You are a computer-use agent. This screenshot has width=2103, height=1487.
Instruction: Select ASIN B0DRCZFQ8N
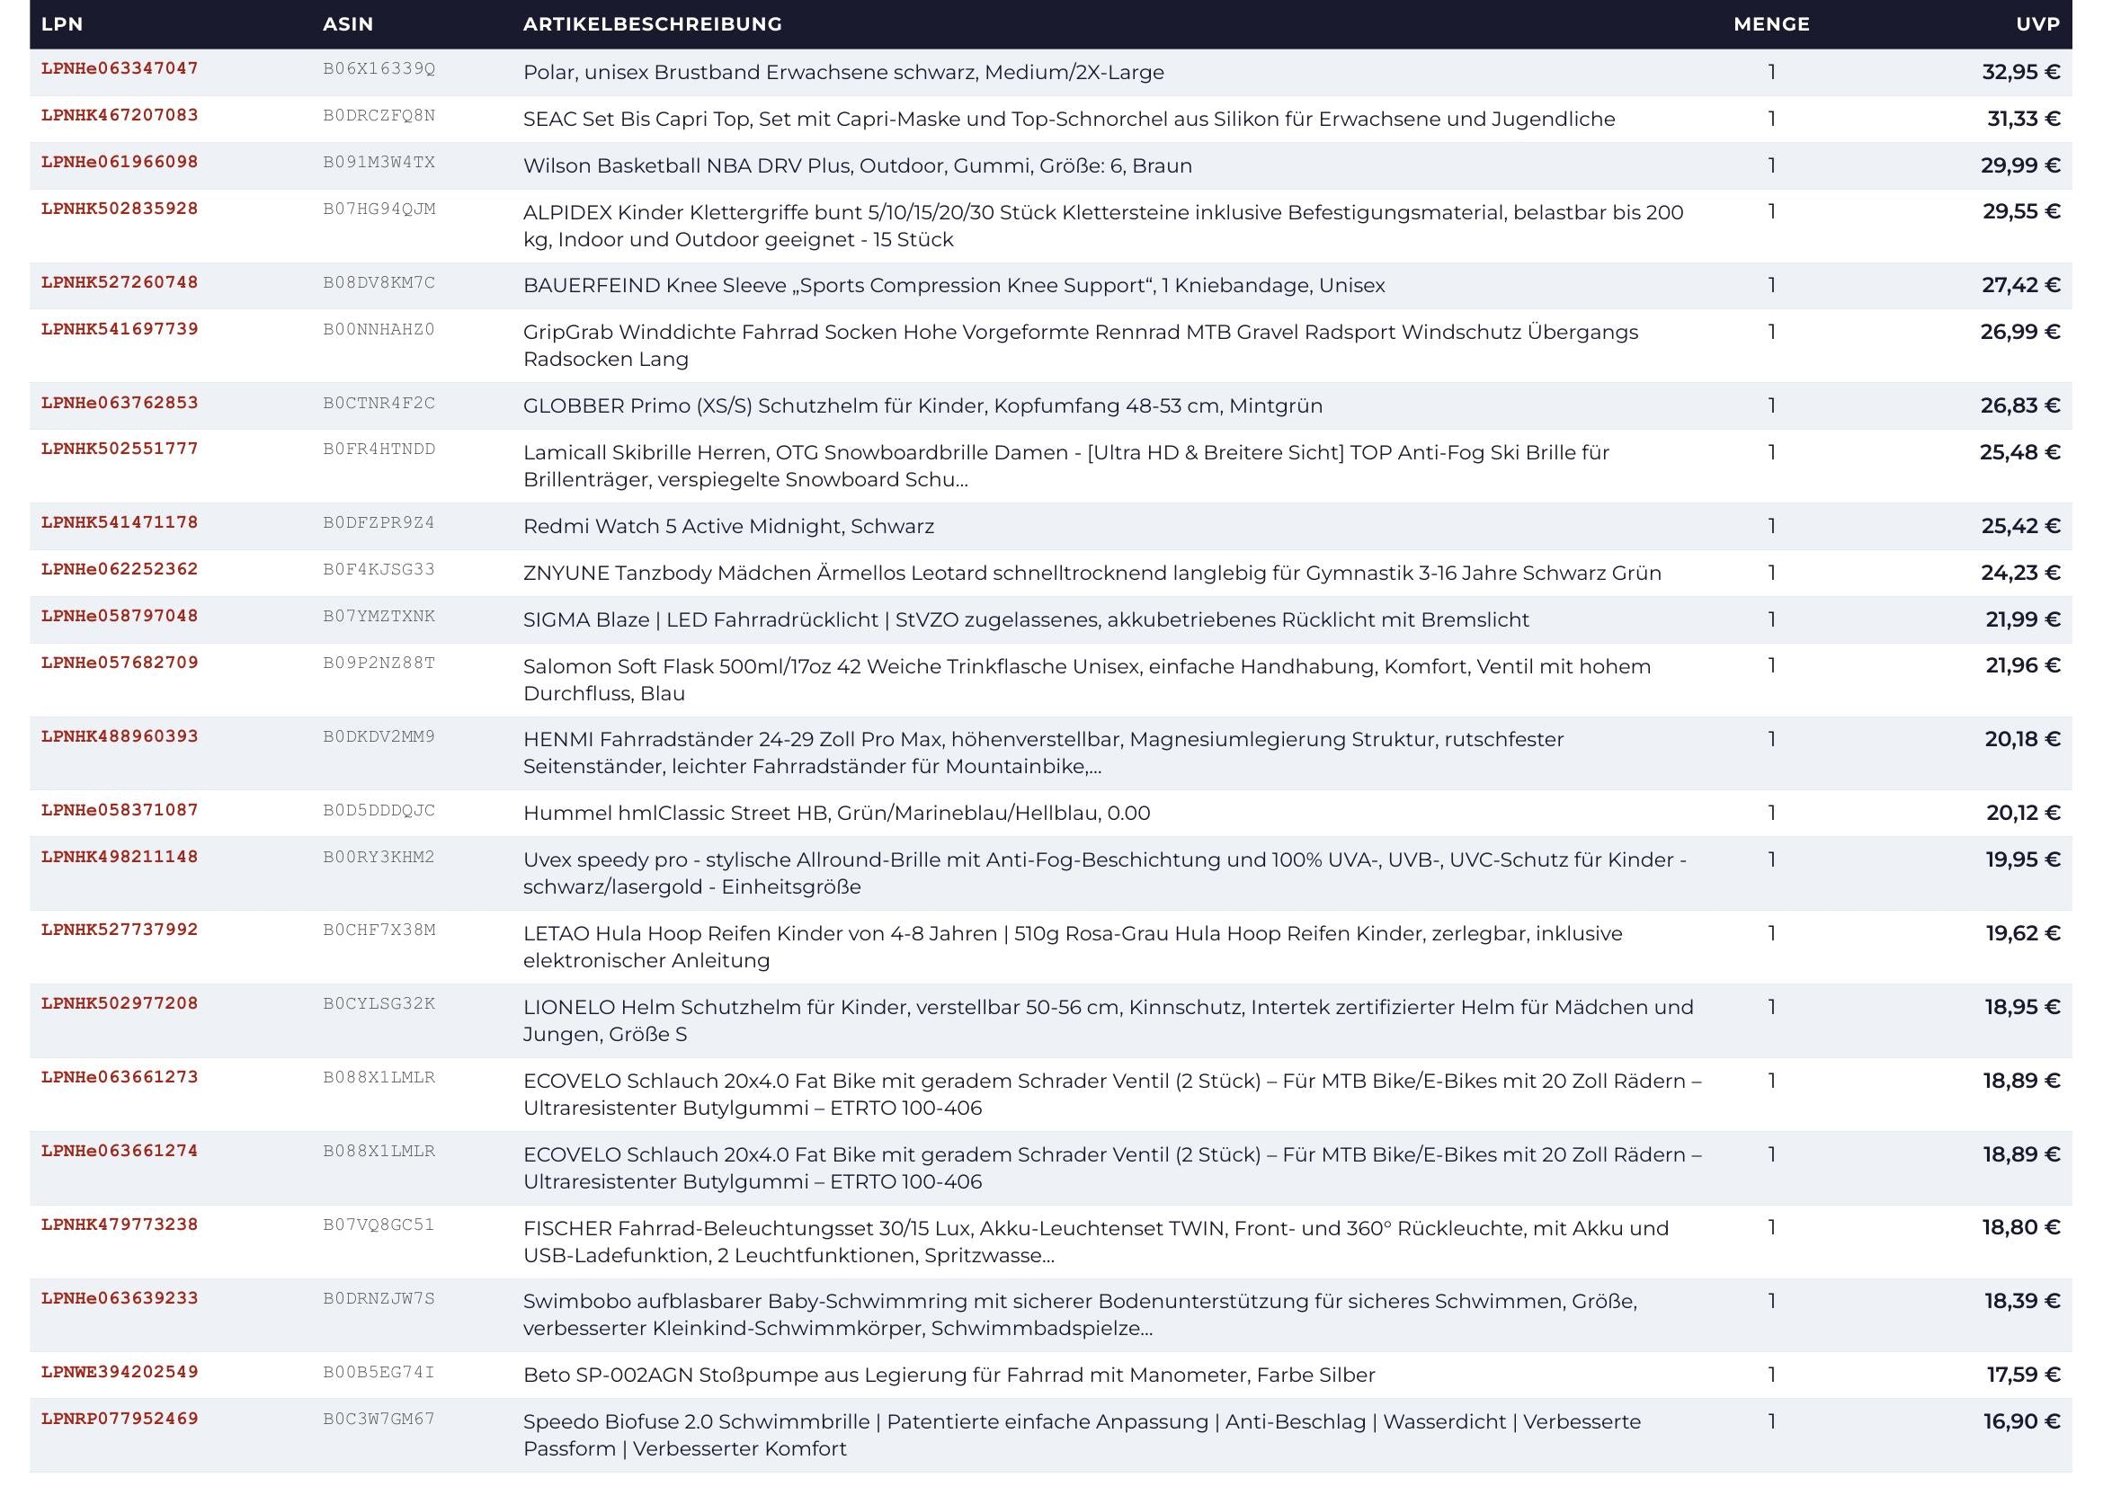[379, 115]
